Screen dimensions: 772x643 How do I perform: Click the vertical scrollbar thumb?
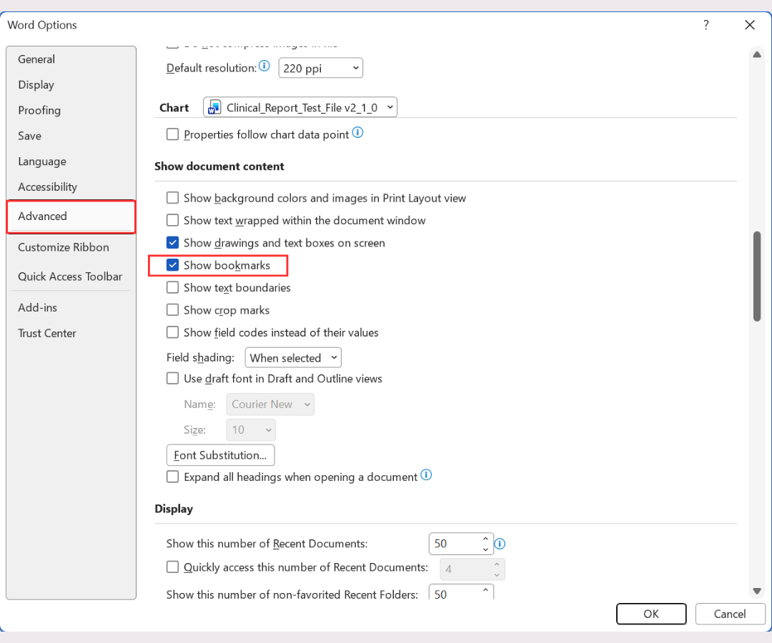point(757,276)
